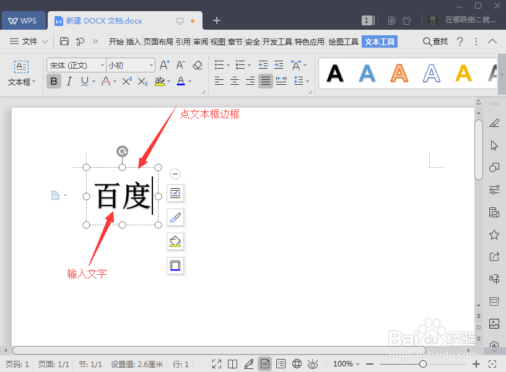Toggle underline formatting
Screen dimensions: 506x372
tap(84, 81)
